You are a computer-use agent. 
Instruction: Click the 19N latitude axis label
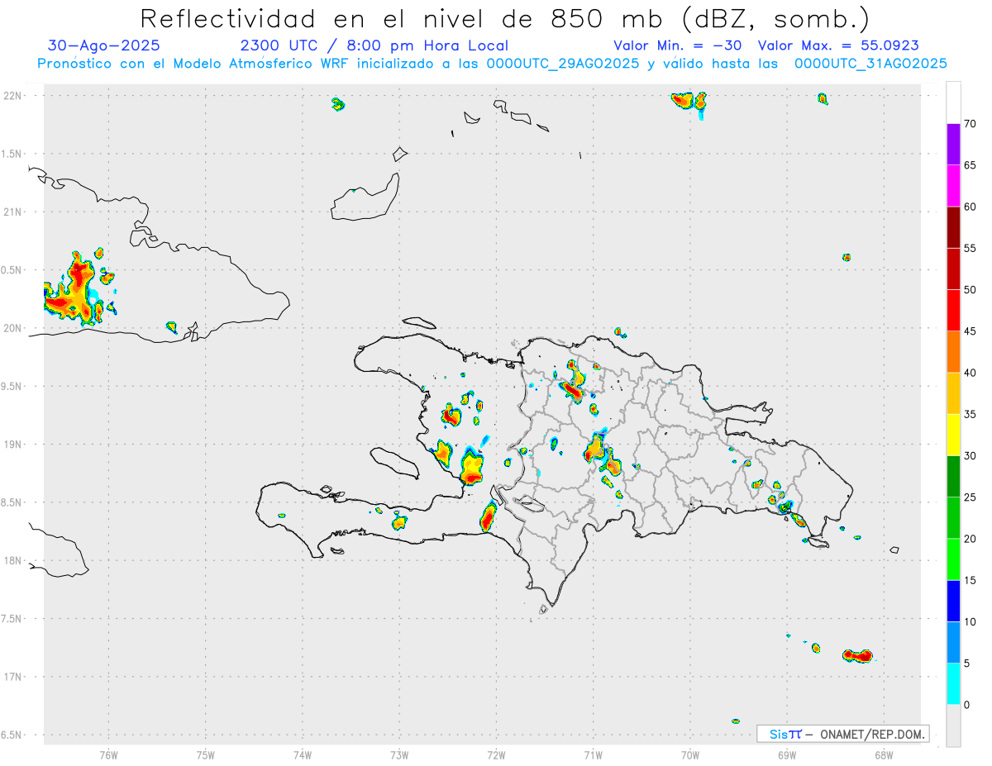pos(14,445)
